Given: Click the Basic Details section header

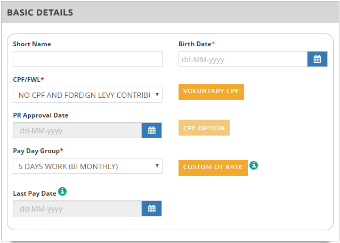Looking at the screenshot, I should click(40, 12).
